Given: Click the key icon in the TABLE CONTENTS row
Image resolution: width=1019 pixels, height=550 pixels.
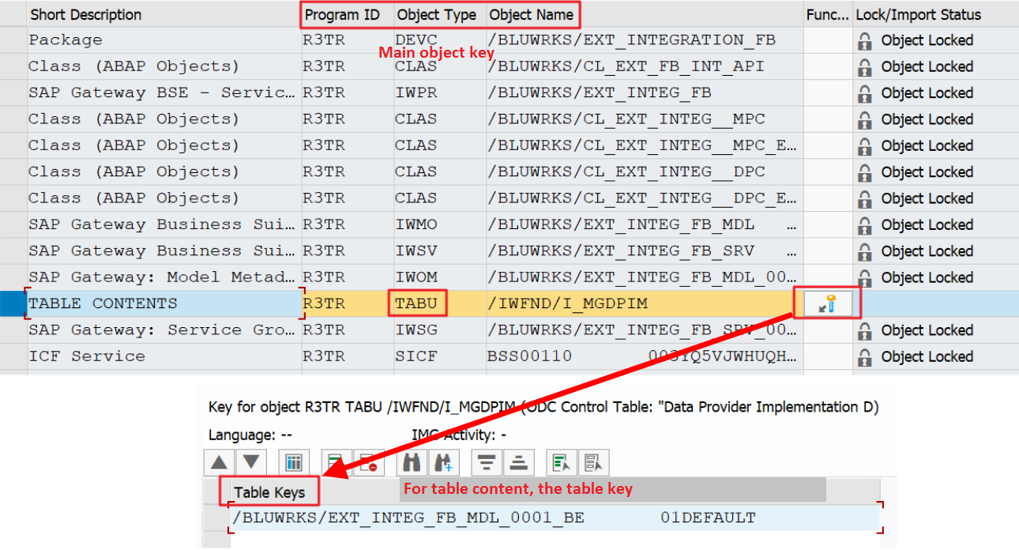Looking at the screenshot, I should click(x=826, y=303).
